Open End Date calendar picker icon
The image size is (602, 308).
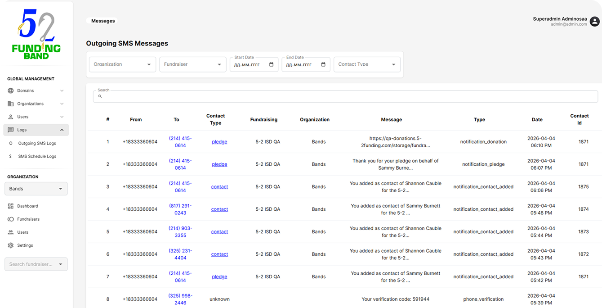point(323,64)
